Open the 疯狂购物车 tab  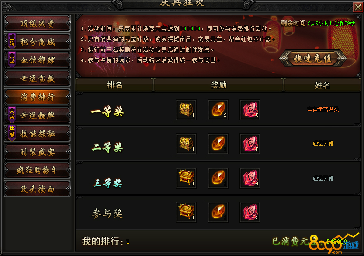(x=38, y=170)
